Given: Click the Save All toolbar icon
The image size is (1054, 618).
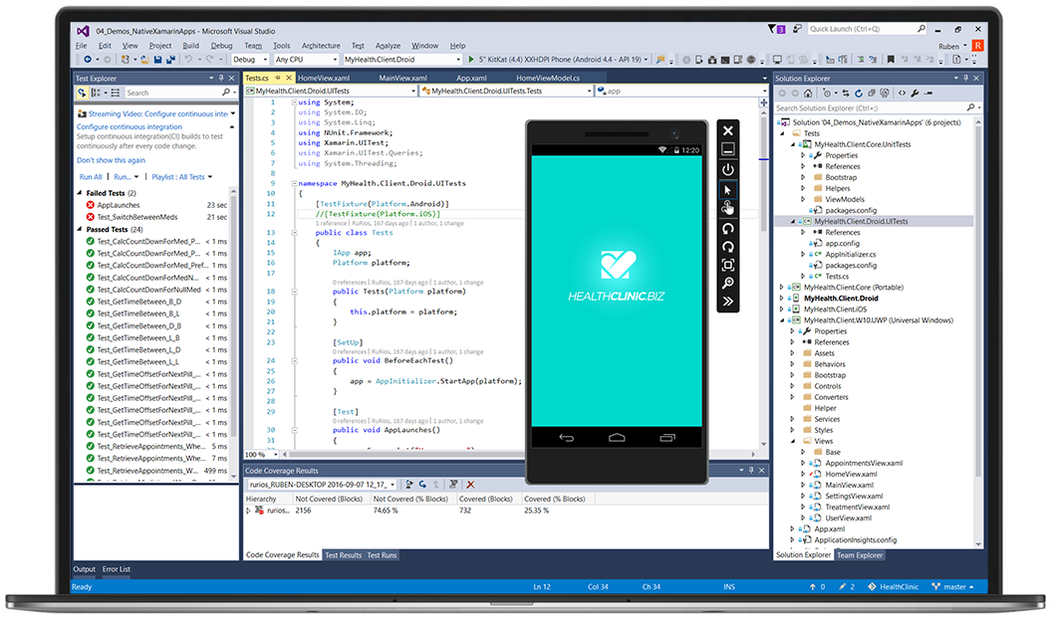Looking at the screenshot, I should 170,59.
